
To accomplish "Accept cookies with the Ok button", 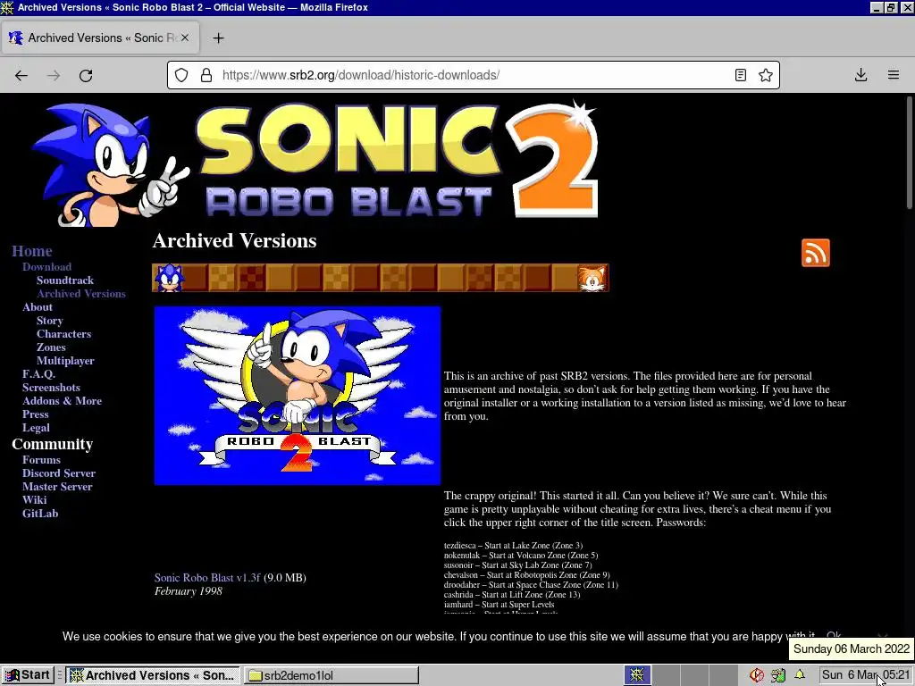I will (x=834, y=636).
